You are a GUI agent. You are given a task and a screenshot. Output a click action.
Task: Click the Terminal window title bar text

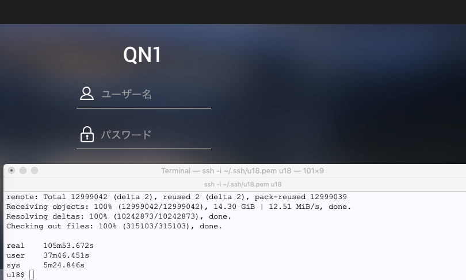tap(242, 171)
